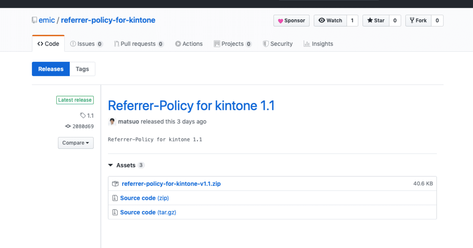The width and height of the screenshot is (473, 248).
Task: Click the commit icon next to 2080d69
Action: click(x=68, y=126)
